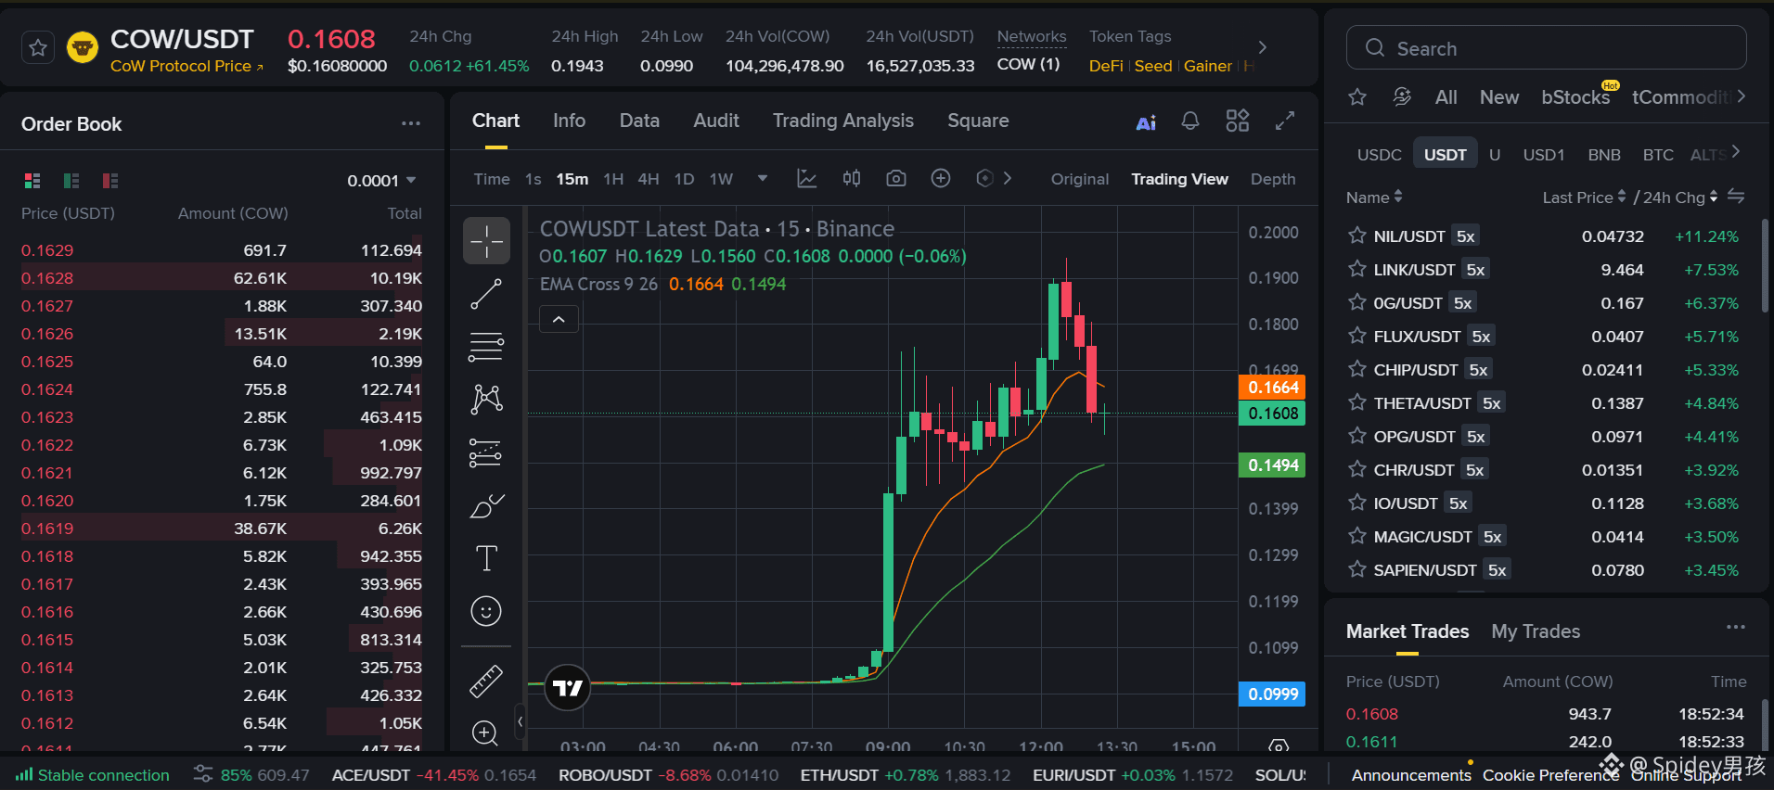
Task: Open the Audit tab
Action: click(716, 121)
